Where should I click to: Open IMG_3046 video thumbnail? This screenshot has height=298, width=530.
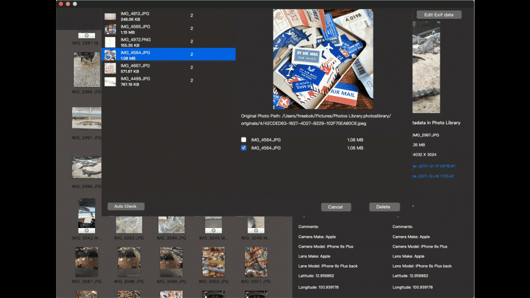(x=256, y=225)
